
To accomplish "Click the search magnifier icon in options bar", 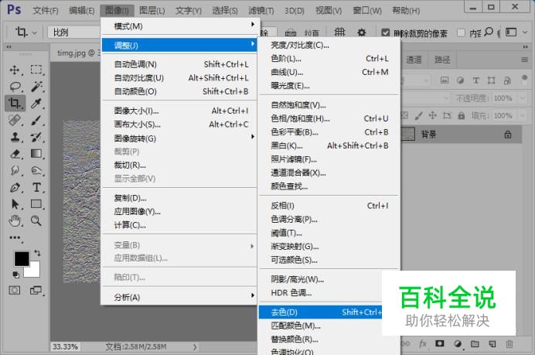I will coord(489,32).
